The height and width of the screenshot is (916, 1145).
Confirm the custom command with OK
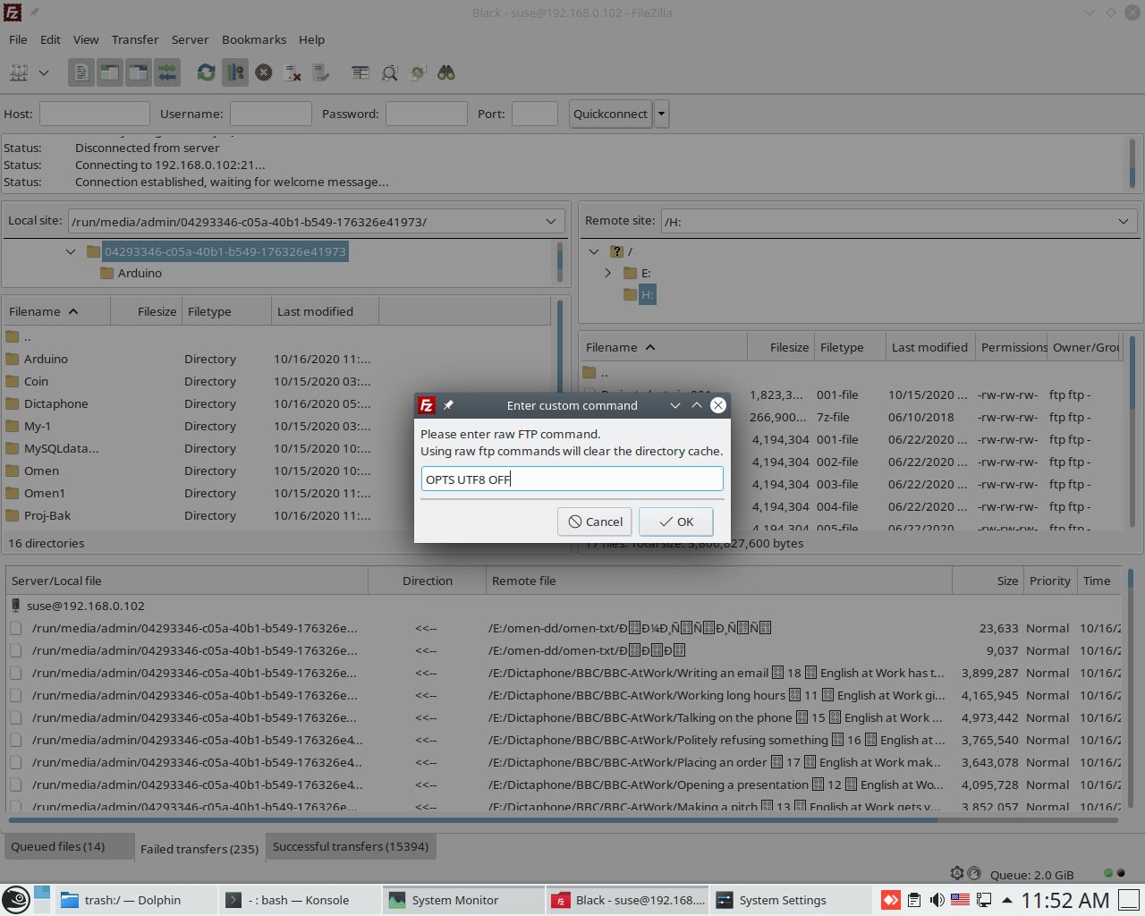point(676,522)
